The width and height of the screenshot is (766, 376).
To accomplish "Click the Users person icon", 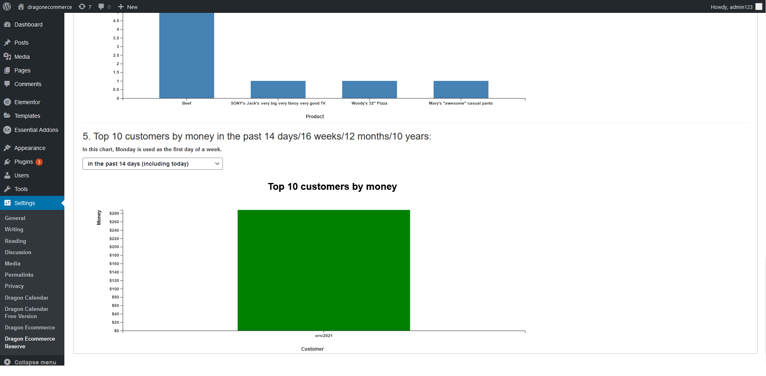I will pyautogui.click(x=7, y=175).
